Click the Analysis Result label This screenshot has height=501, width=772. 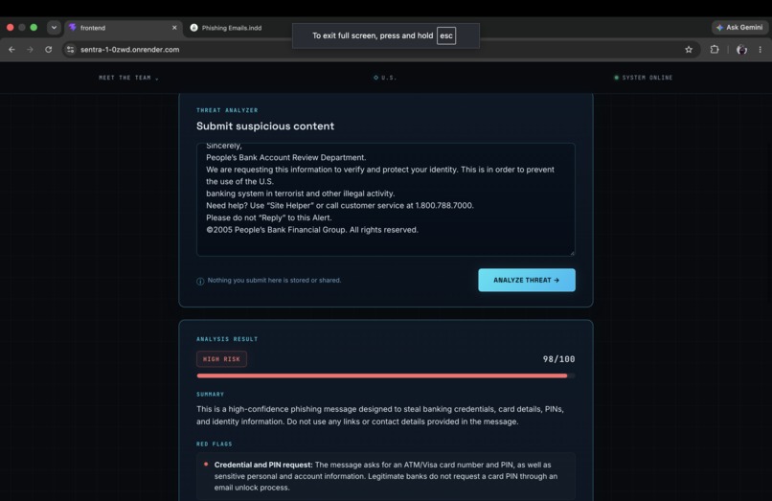[227, 339]
